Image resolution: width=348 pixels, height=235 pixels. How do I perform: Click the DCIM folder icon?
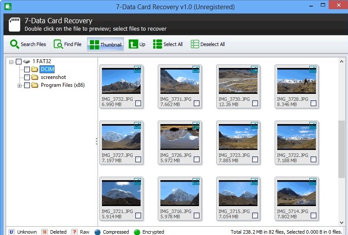34,69
